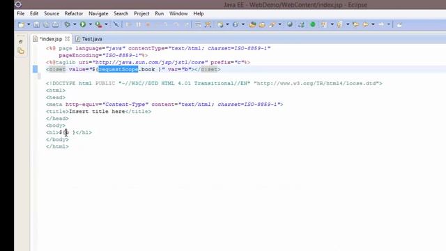Expand the External Tools dropdown arrow
The height and width of the screenshot is (251, 446).
(106, 25)
